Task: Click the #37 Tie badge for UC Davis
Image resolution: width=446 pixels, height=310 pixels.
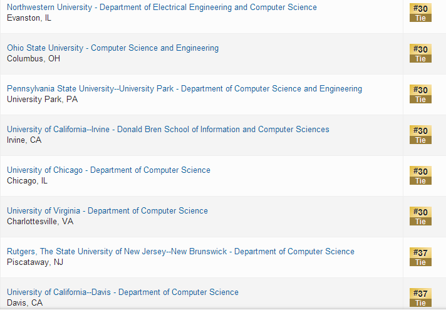Action: (x=420, y=297)
